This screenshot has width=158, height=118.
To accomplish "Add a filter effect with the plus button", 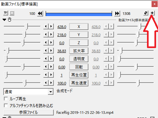I will pyautogui.click(x=152, y=13).
